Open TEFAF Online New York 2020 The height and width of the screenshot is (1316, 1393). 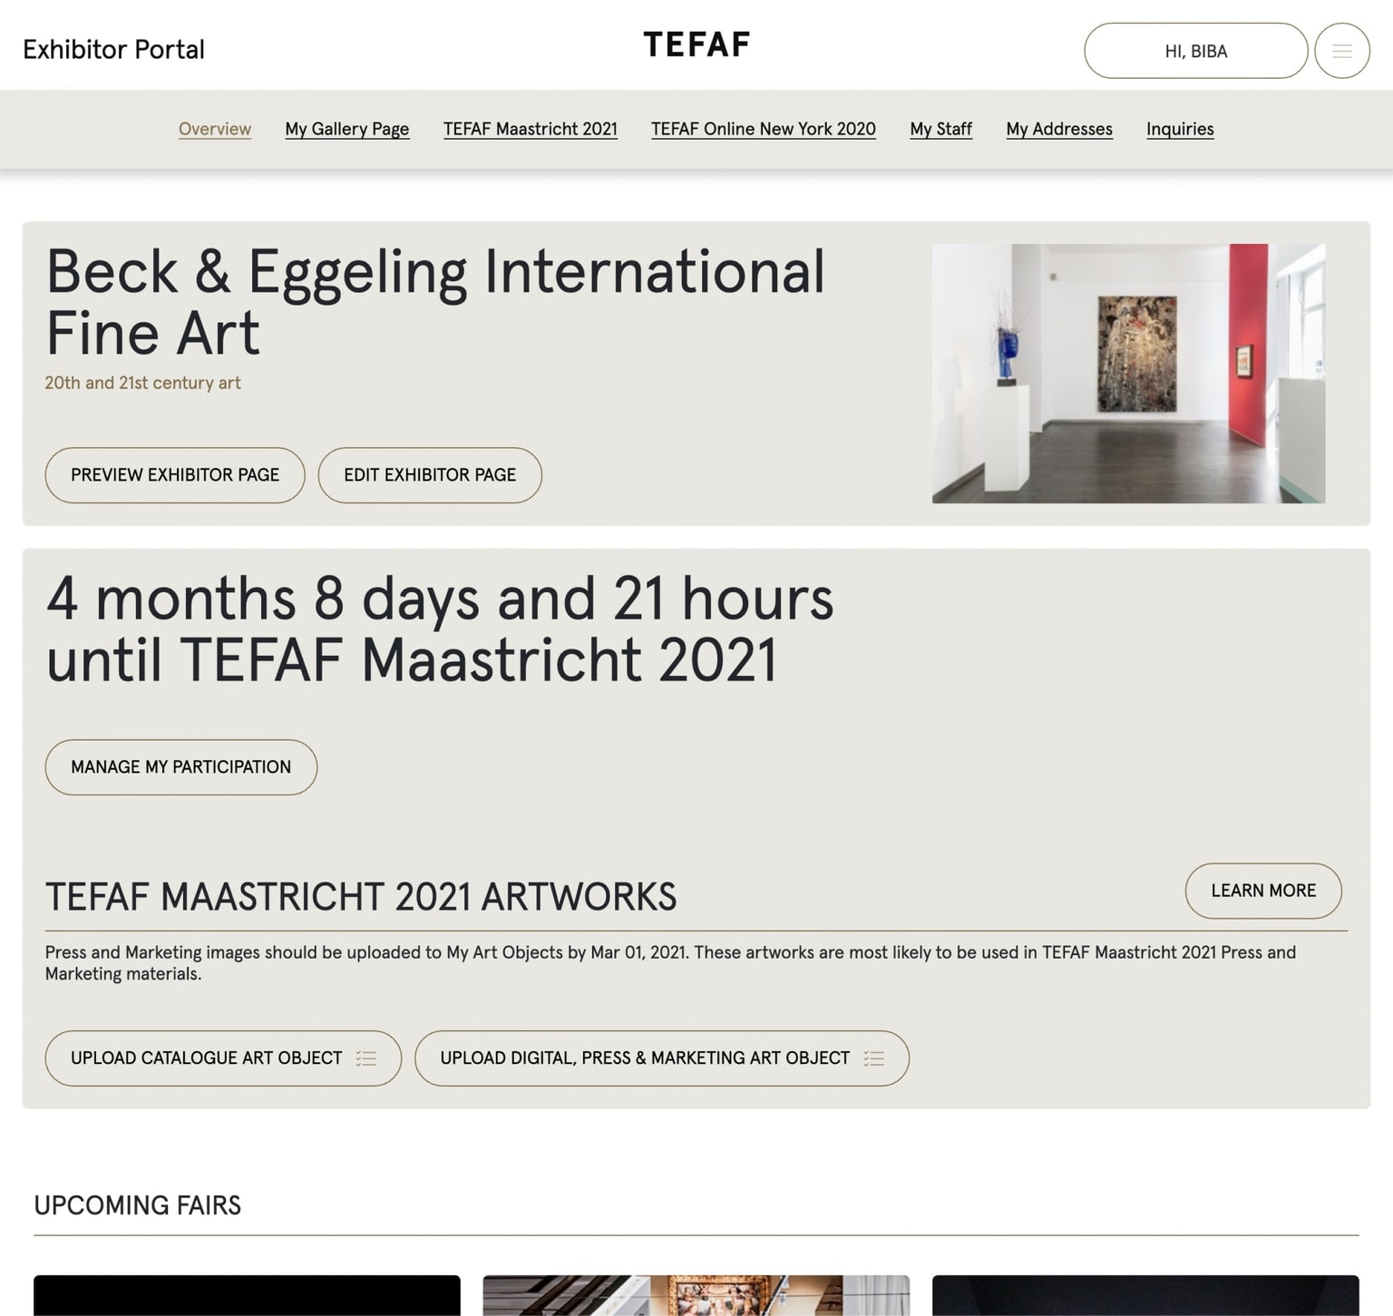[763, 129]
